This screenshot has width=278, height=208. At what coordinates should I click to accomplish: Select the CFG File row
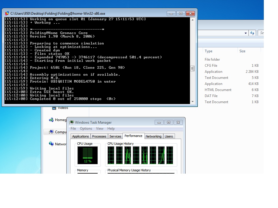pos(231,66)
